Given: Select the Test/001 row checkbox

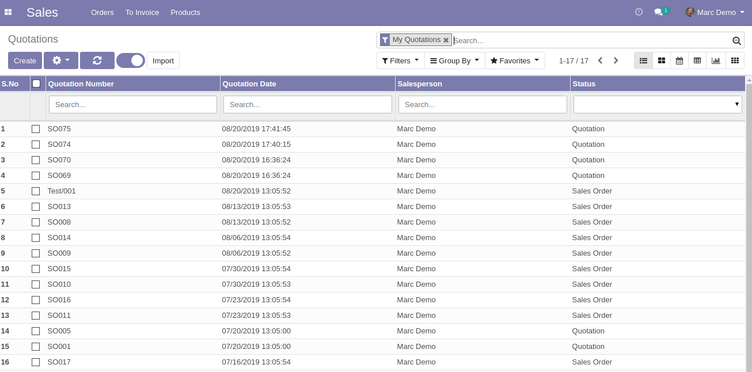Looking at the screenshot, I should pos(36,191).
